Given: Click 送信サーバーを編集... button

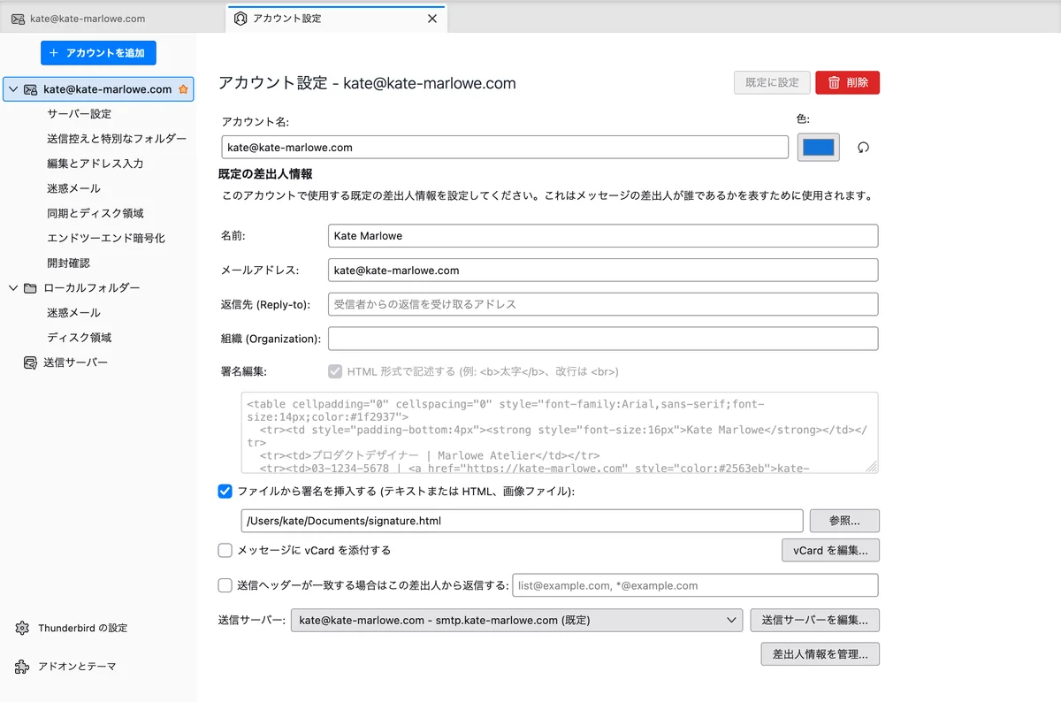Looking at the screenshot, I should [x=814, y=621].
